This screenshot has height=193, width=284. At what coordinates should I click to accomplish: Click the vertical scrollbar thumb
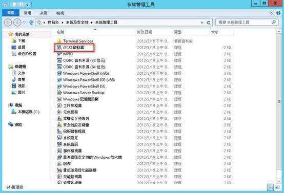tap(279, 101)
